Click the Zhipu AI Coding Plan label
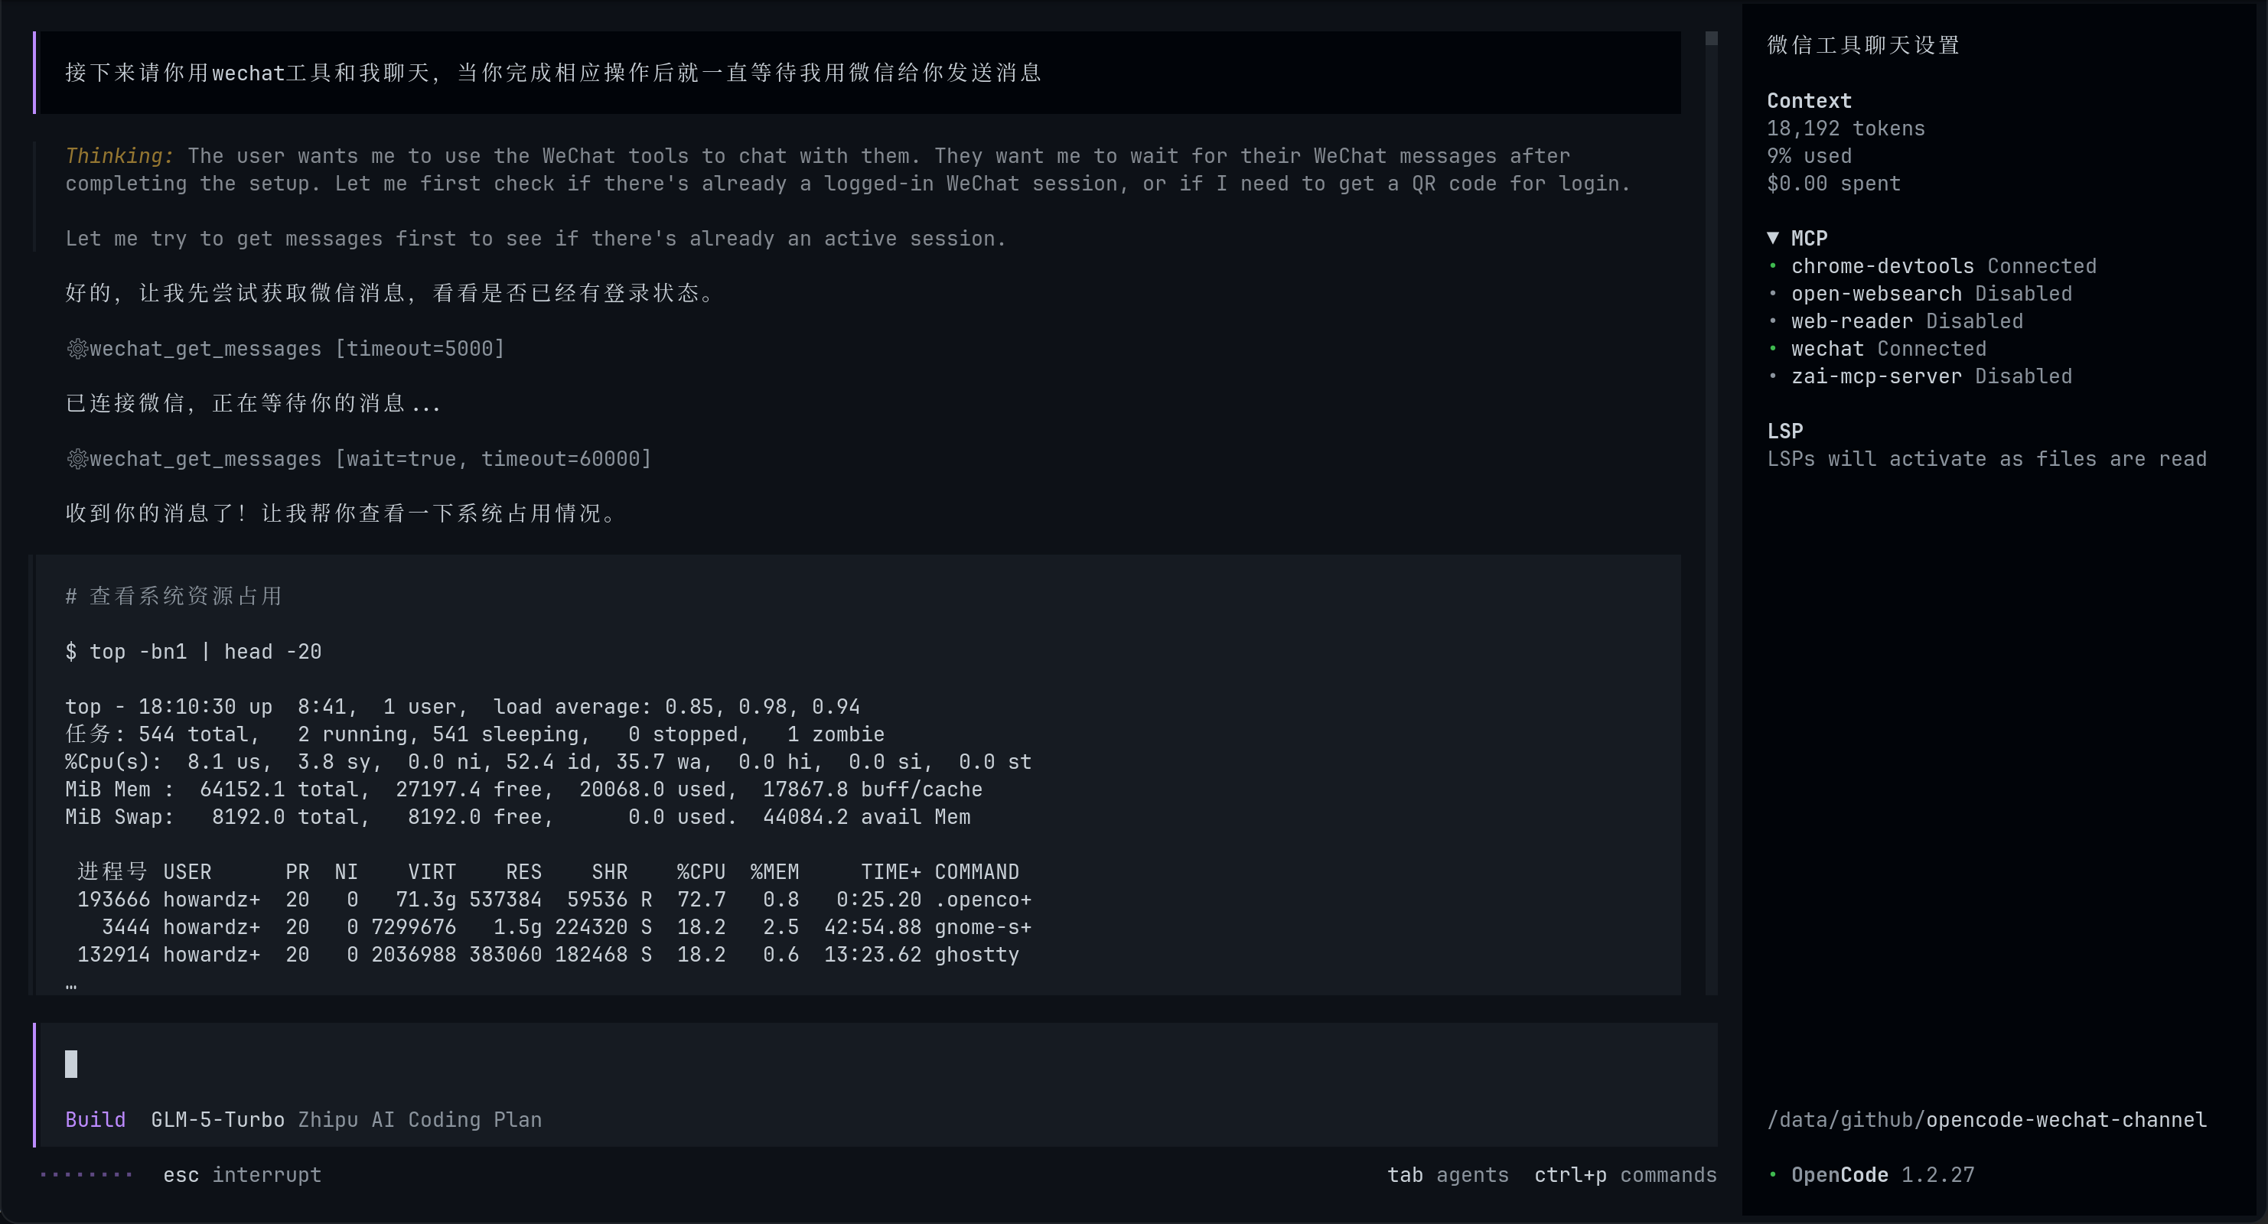The width and height of the screenshot is (2268, 1224). (420, 1120)
